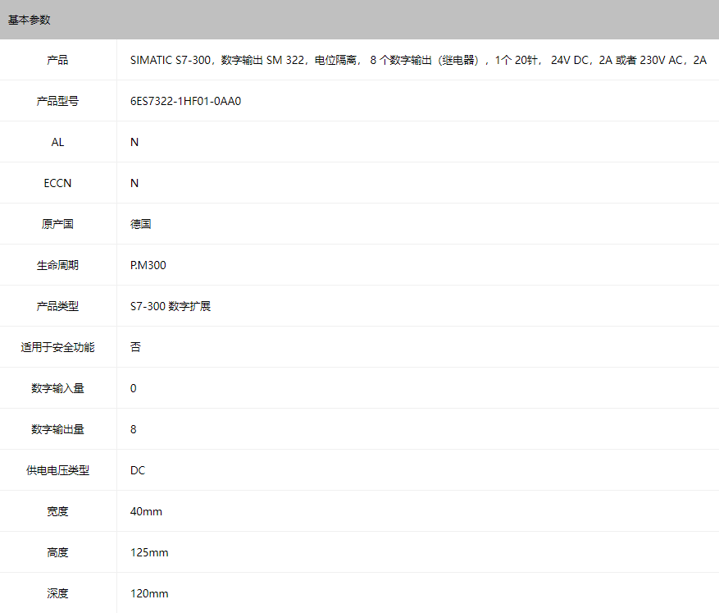Select the P.M300 lifecycle value
Image resolution: width=719 pixels, height=613 pixels.
point(148,265)
